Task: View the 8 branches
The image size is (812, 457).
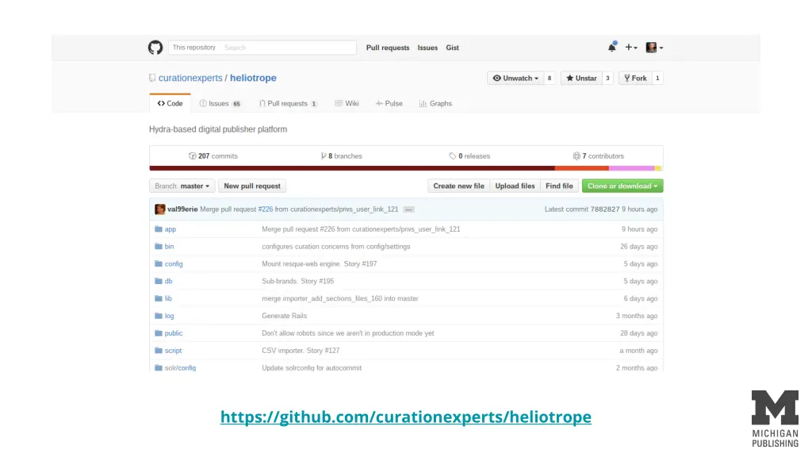Action: pyautogui.click(x=341, y=156)
